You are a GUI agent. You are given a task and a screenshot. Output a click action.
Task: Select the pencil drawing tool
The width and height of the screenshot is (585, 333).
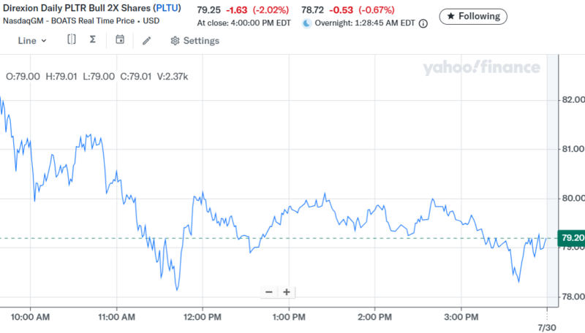(x=146, y=41)
